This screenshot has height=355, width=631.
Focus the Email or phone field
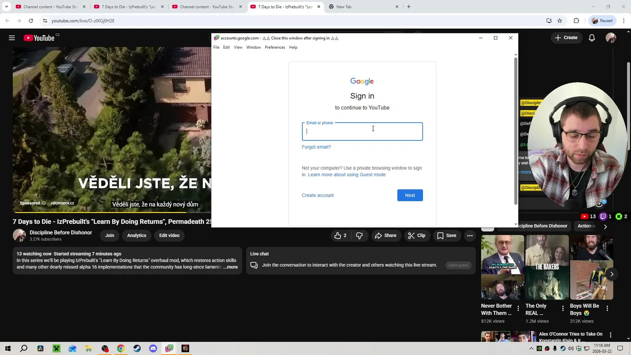tap(362, 132)
